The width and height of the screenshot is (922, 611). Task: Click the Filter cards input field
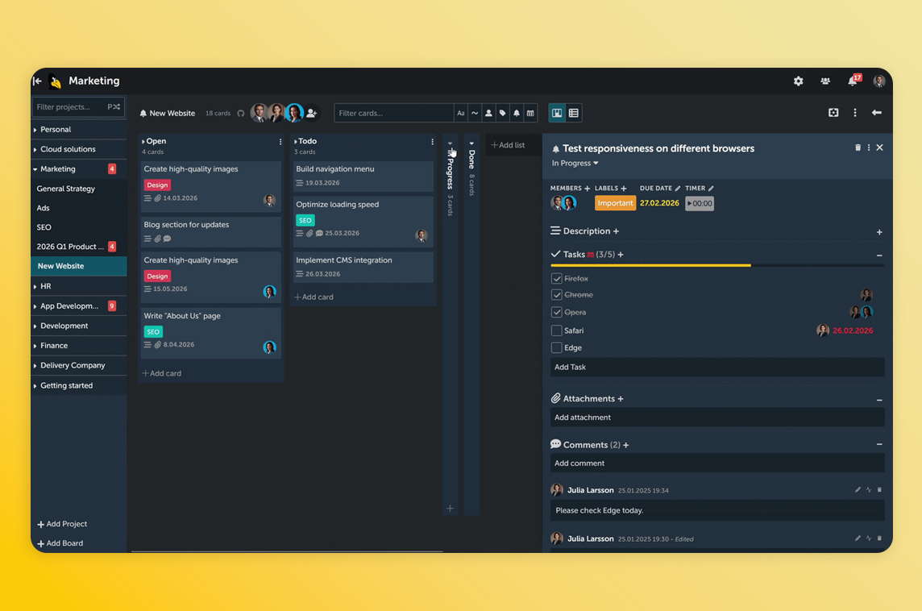point(393,114)
